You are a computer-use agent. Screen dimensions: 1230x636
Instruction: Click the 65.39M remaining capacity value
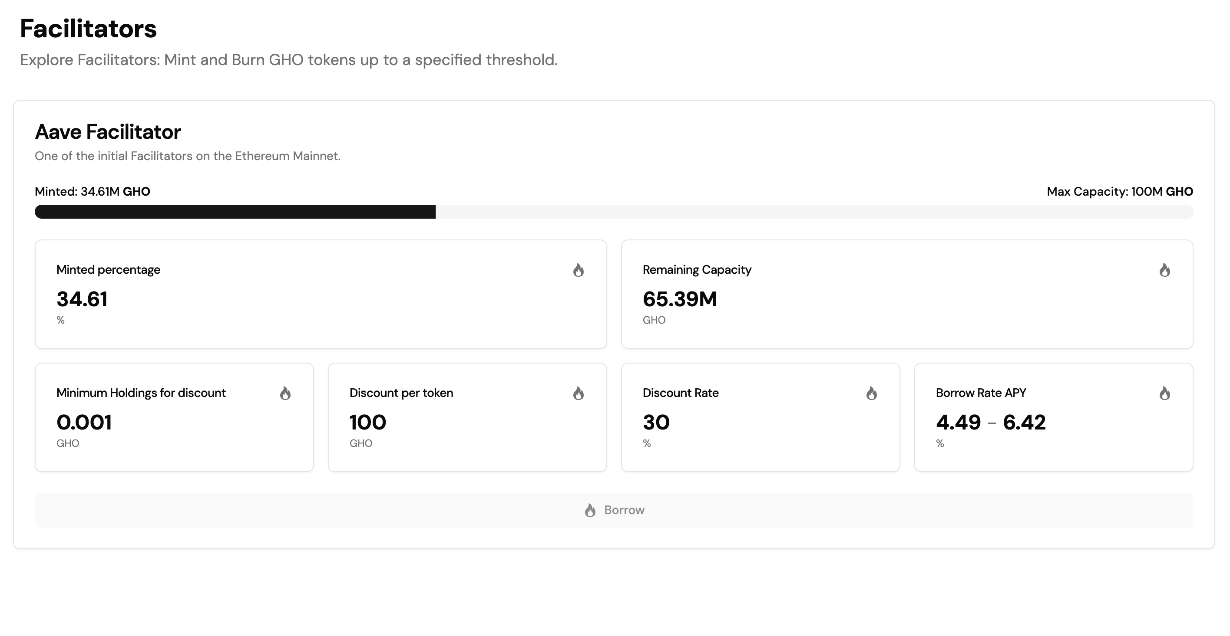tap(680, 299)
